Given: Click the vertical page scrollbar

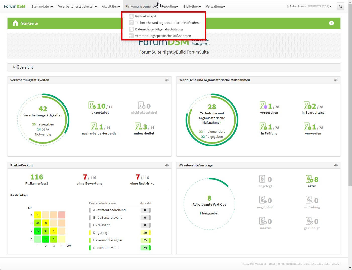Looking at the screenshot, I should click(x=350, y=101).
